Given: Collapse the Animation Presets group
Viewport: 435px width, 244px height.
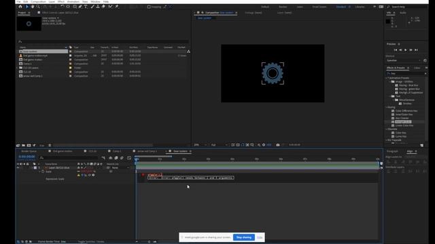Looking at the screenshot, I should [x=386, y=79].
